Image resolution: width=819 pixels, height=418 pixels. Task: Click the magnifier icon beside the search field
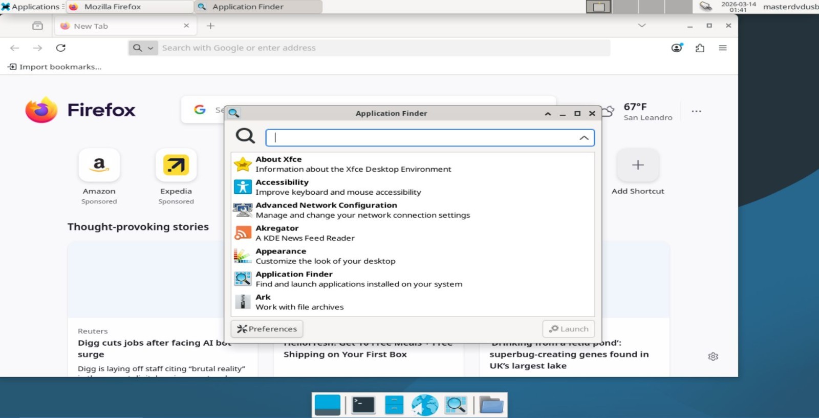click(245, 136)
